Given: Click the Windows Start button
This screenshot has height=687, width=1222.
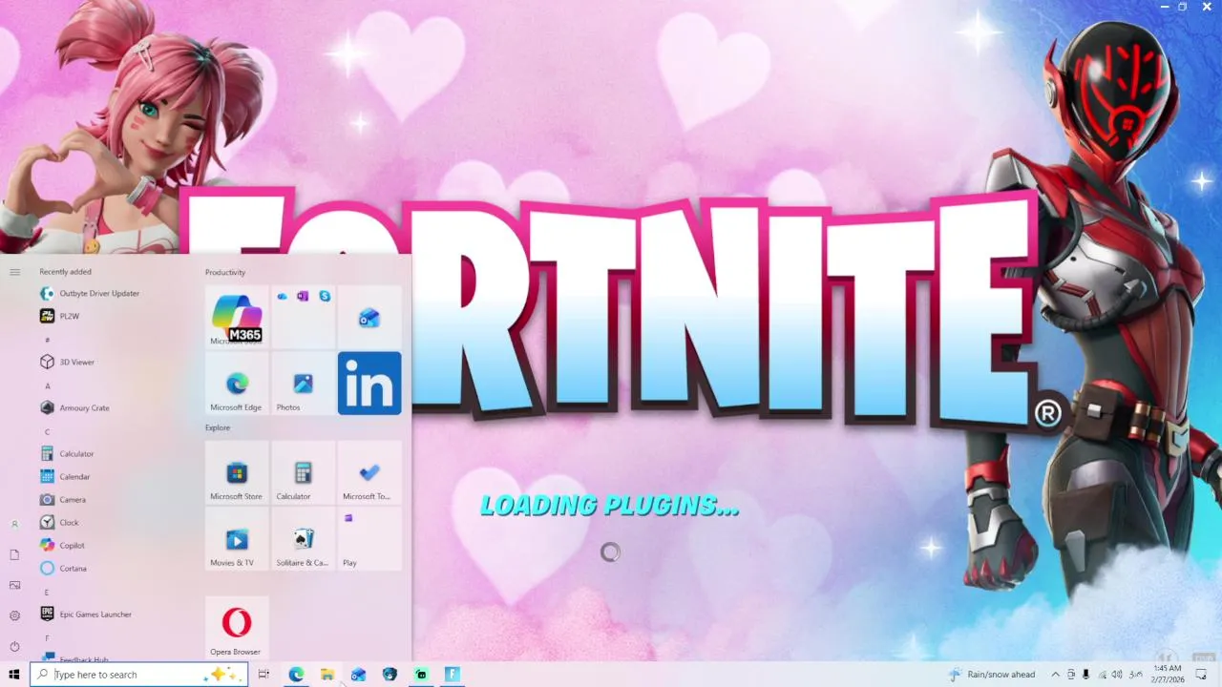Looking at the screenshot, I should click(x=14, y=675).
